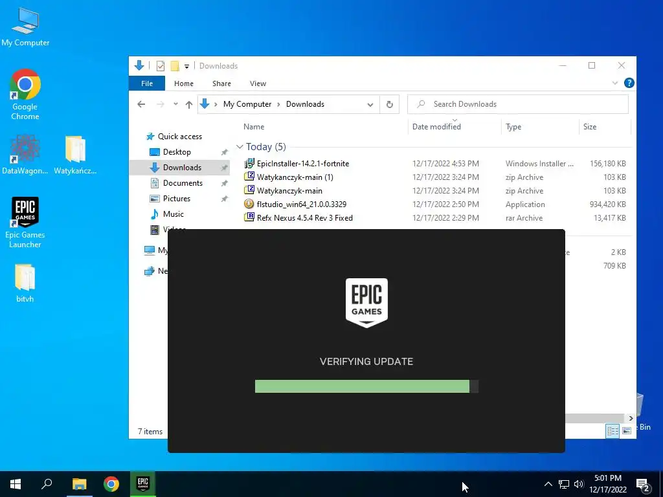Launch Google Chrome from desktop
The image size is (663, 497).
pyautogui.click(x=25, y=94)
